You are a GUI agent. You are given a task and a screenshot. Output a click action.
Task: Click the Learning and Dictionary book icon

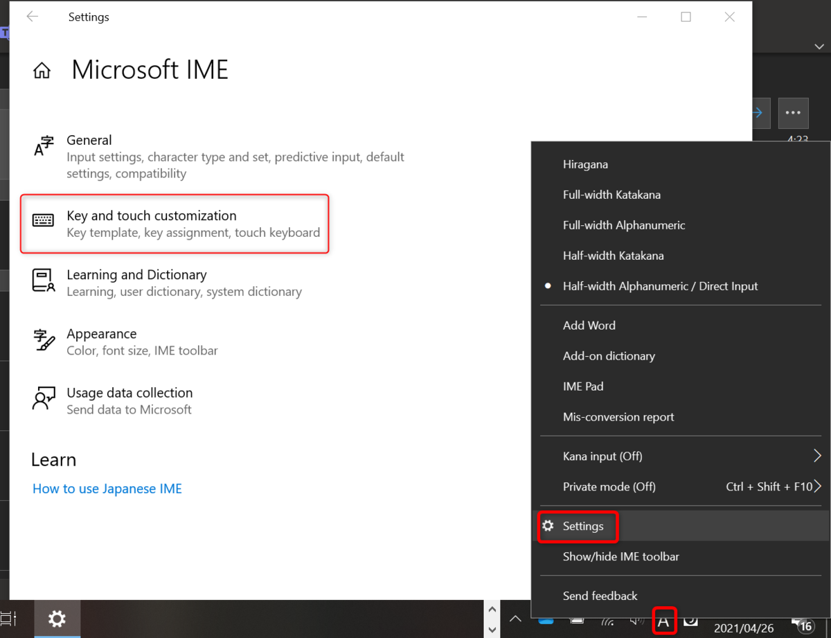click(x=44, y=280)
